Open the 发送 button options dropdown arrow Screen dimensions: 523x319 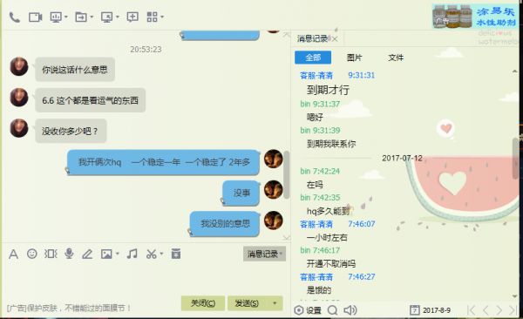[x=275, y=303]
